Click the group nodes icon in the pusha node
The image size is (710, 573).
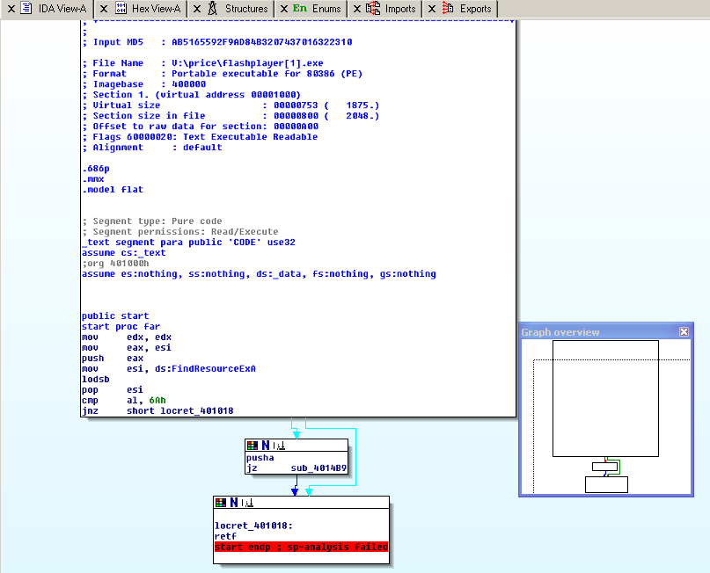pos(279,446)
